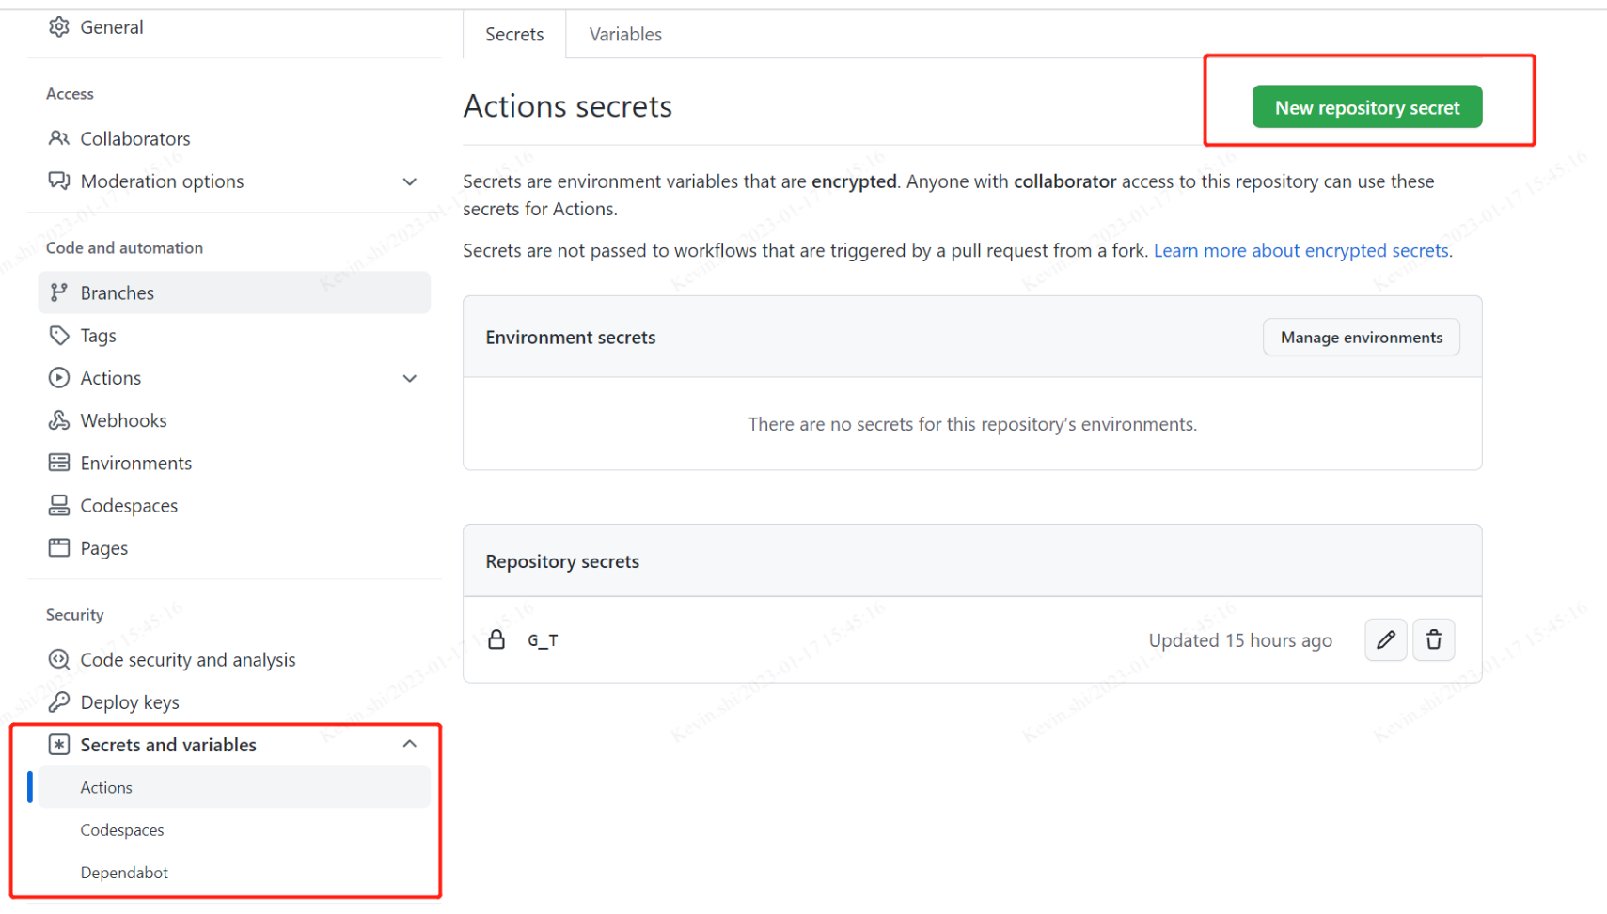
Task: Click the Actions play icon
Action: (59, 378)
